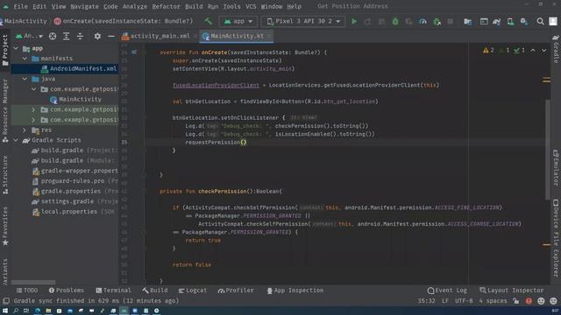Select opened file target icon in Project panel
The width and height of the screenshot is (561, 315).
(53, 36)
